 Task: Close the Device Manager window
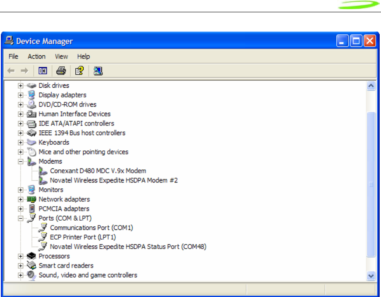coord(370,41)
